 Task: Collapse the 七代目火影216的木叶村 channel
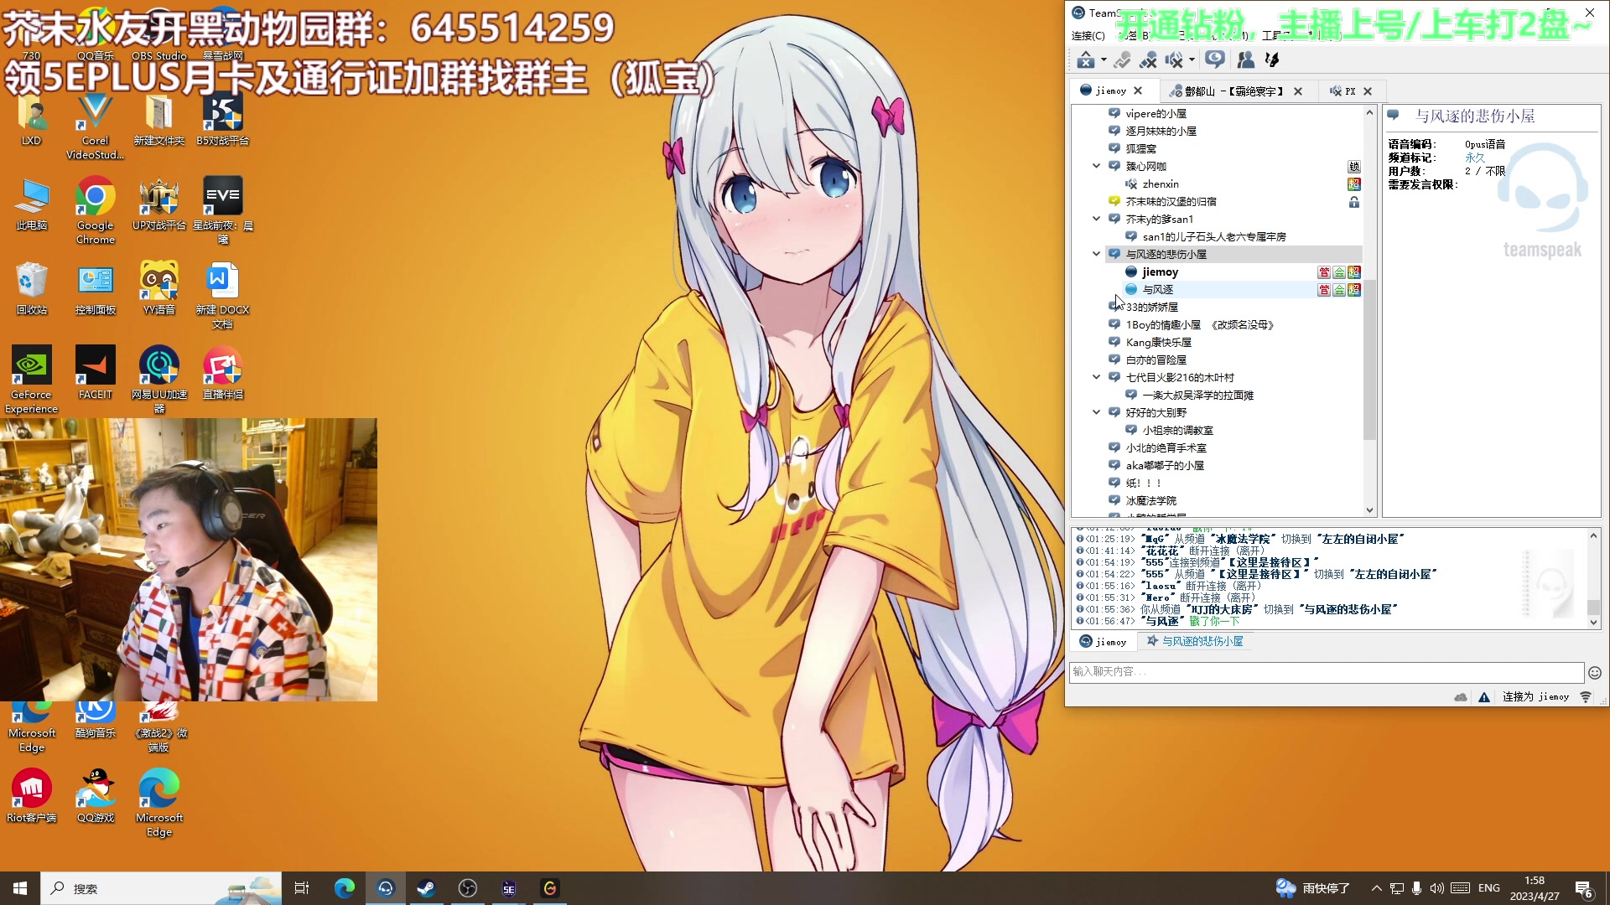tap(1096, 377)
